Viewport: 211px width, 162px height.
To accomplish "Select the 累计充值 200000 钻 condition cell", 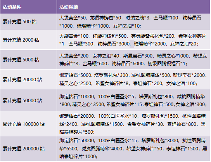I will [28, 149].
